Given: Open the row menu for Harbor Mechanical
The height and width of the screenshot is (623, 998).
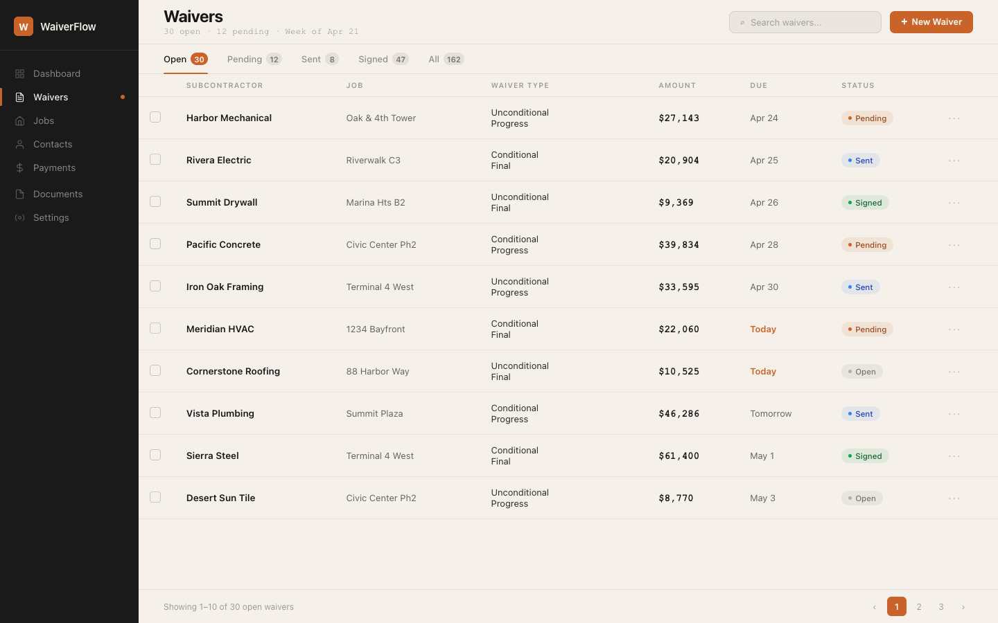Looking at the screenshot, I should pos(954,118).
